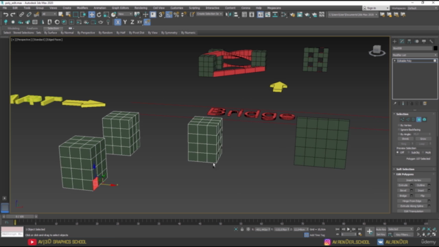Viewport: 439px width, 247px height.
Task: Select the SubObj preview selection radio
Action: (409, 152)
